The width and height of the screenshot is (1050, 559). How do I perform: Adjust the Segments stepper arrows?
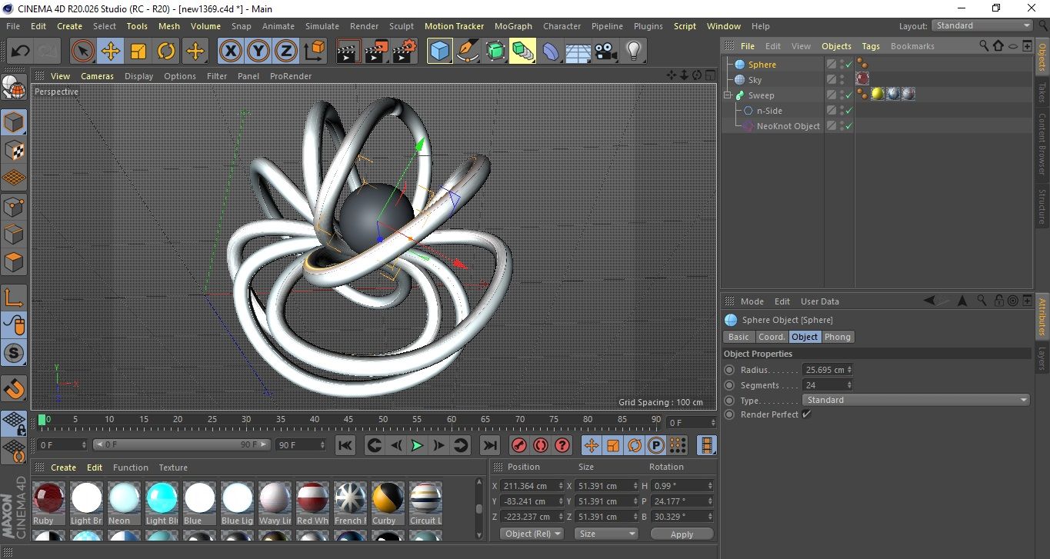point(849,385)
